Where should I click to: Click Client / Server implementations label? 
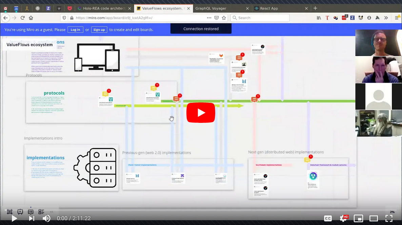pyautogui.click(x=142, y=165)
